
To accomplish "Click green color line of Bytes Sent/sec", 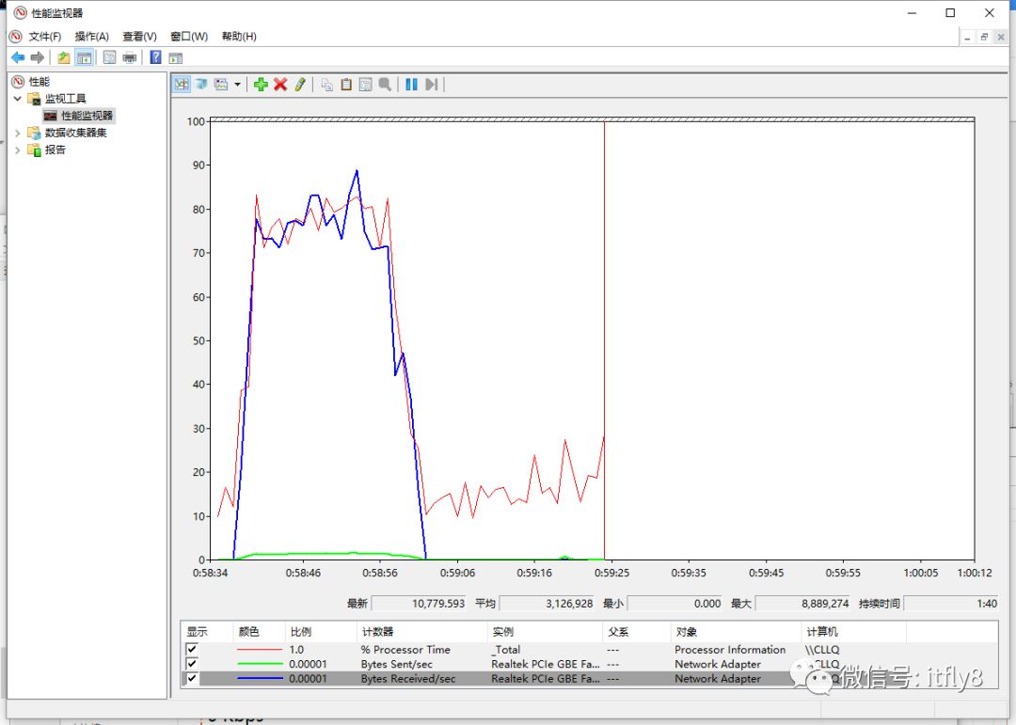I will pos(260,664).
